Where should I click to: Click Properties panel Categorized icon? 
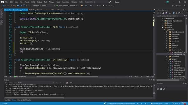158,89
